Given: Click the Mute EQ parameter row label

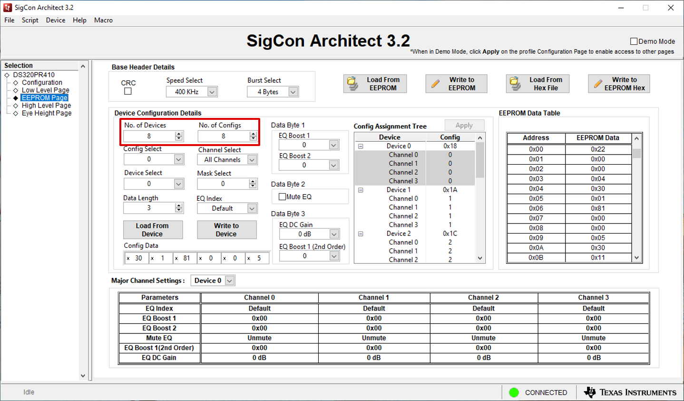Looking at the screenshot, I should tap(159, 338).
